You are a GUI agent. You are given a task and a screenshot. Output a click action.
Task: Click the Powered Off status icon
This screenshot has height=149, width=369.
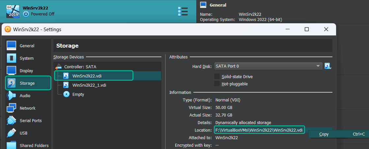pos(26,14)
